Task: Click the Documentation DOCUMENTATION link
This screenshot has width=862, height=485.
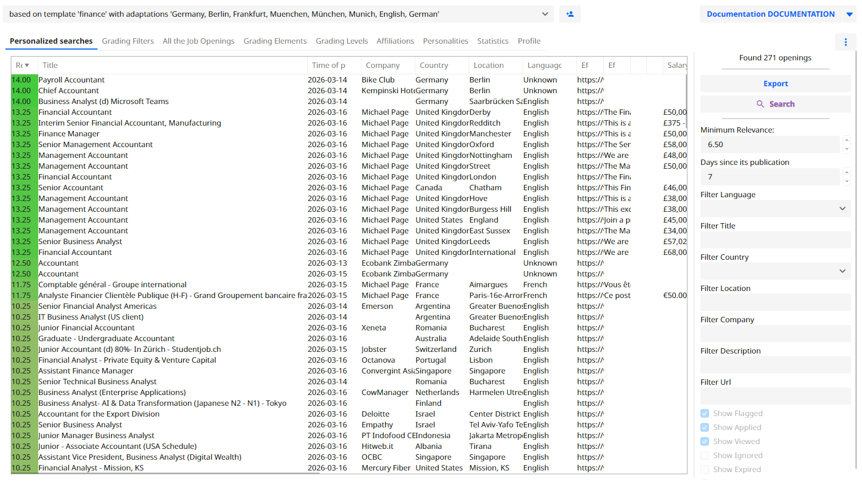Action: [770, 13]
